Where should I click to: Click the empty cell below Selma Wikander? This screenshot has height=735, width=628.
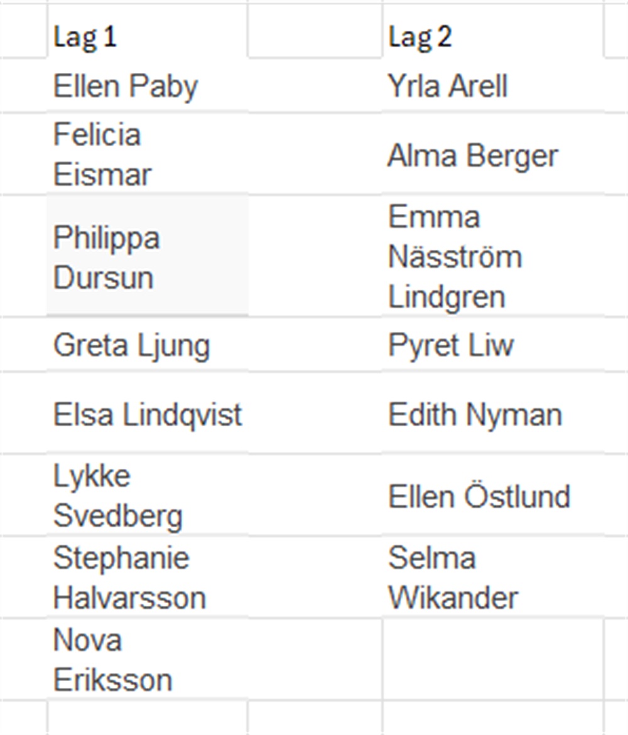point(493,660)
